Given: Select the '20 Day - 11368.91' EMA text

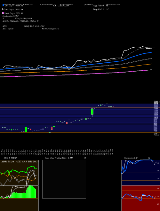Looking at the screenshot, I should 14,6.
